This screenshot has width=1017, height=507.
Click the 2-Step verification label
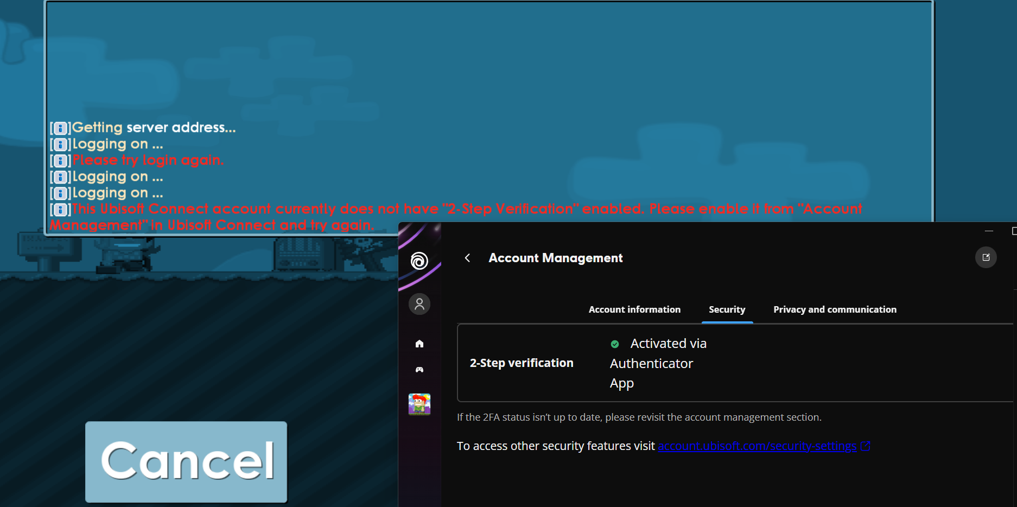(x=522, y=363)
